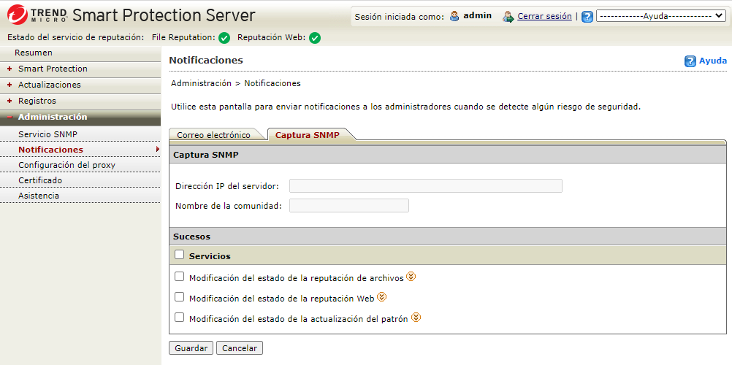Click the Ayuda help icon in Notificaciones header
Viewport: 732px width, 365px height.
tap(690, 61)
